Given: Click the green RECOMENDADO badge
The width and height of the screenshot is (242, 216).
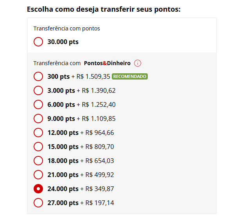Looking at the screenshot, I should tap(129, 76).
